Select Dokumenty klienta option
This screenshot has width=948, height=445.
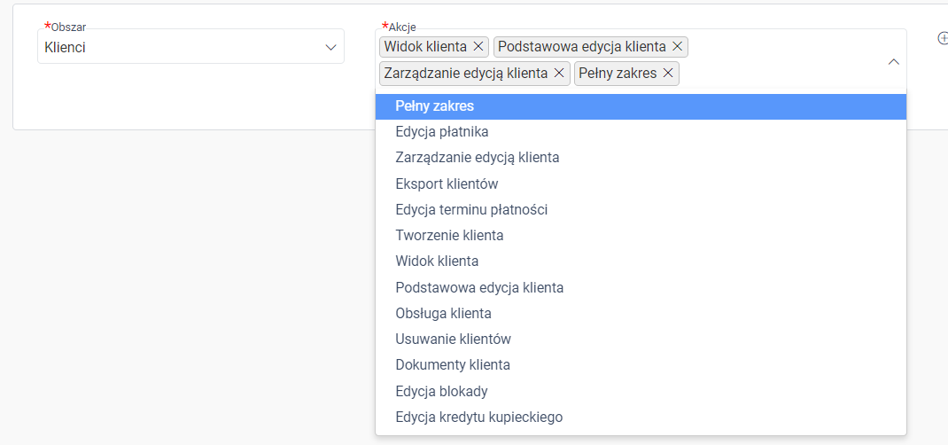[x=641, y=365]
